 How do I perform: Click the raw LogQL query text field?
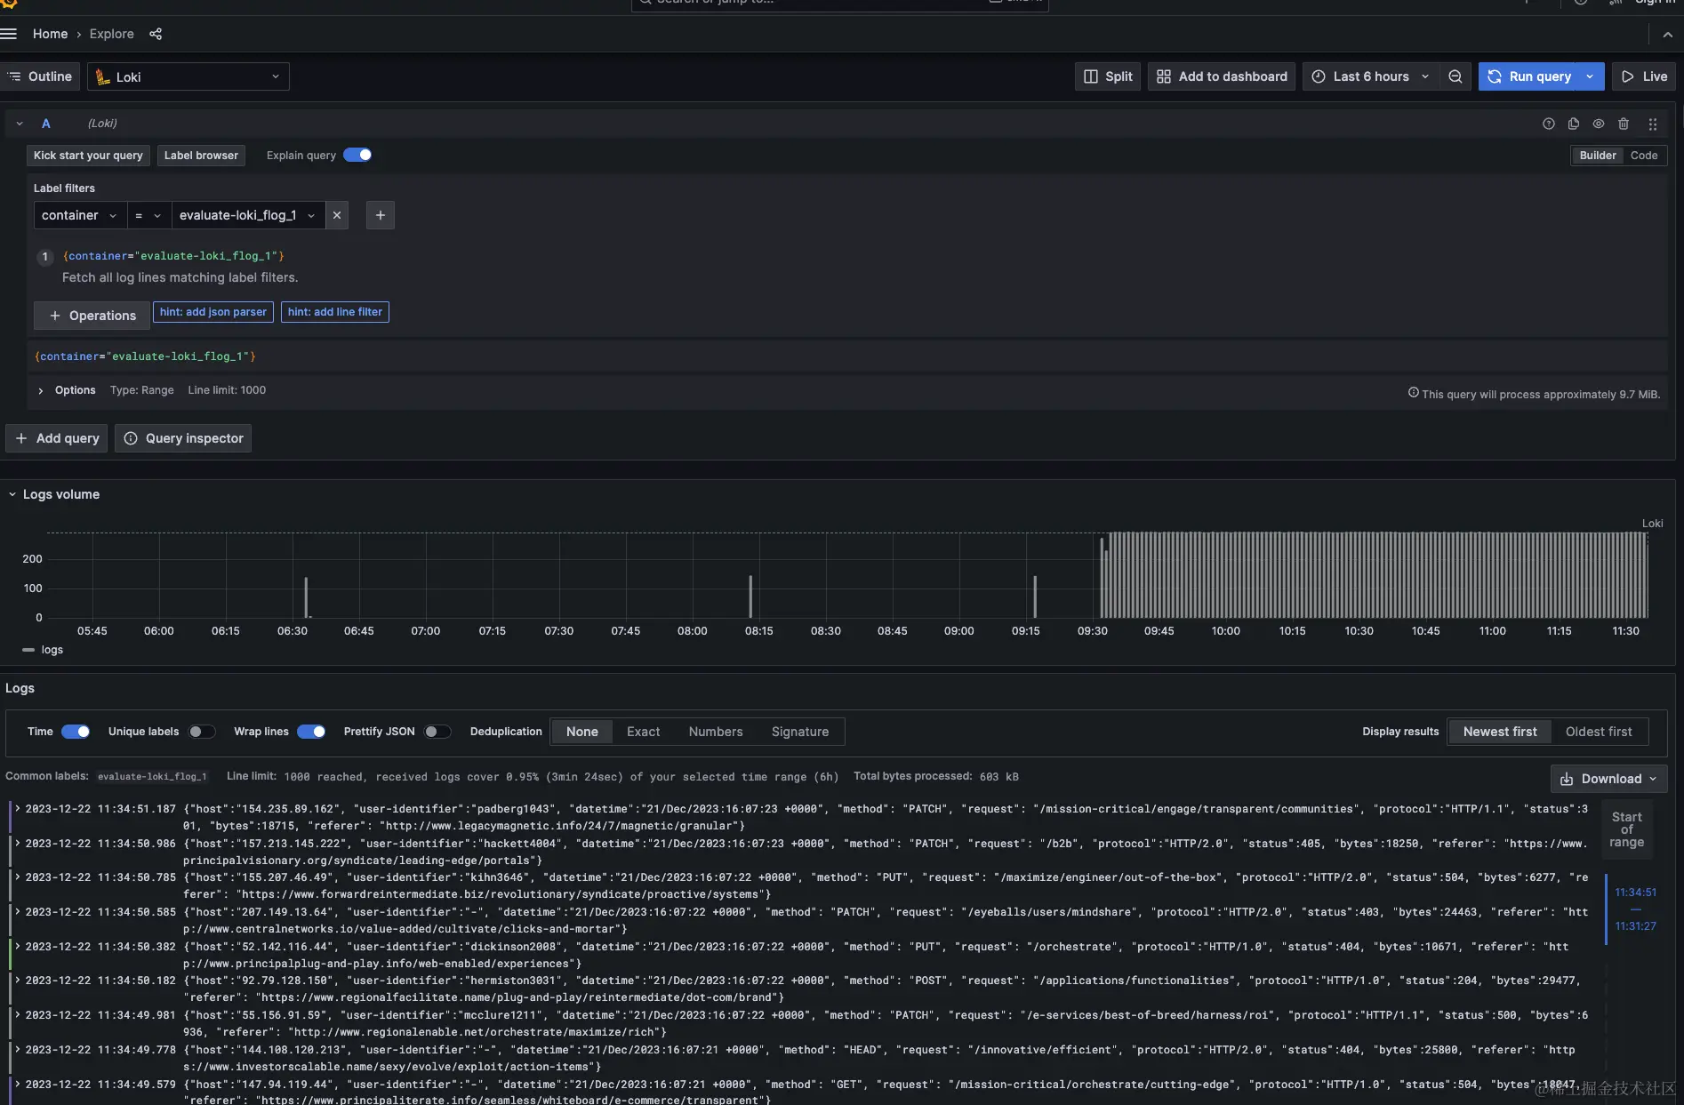click(x=846, y=356)
